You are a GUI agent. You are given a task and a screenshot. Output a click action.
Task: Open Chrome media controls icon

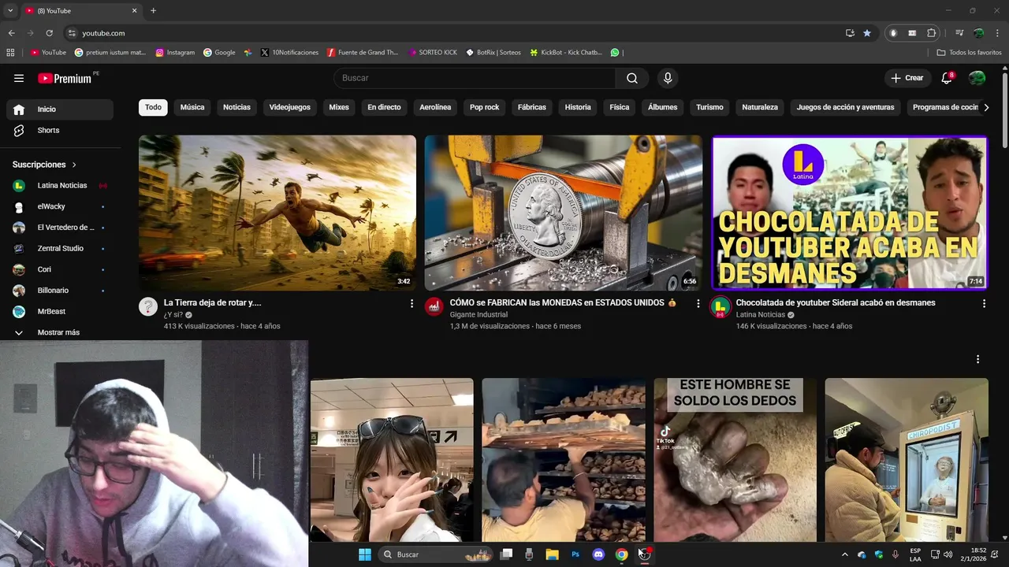click(959, 33)
